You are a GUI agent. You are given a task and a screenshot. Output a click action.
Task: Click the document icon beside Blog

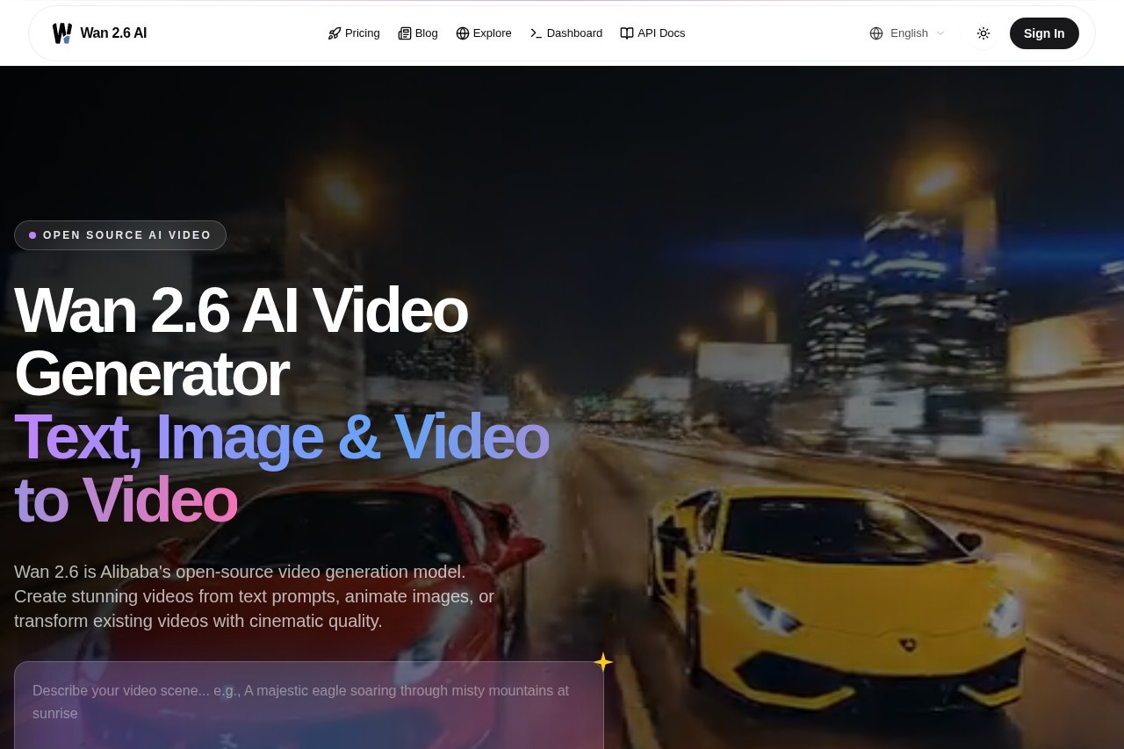pos(403,32)
